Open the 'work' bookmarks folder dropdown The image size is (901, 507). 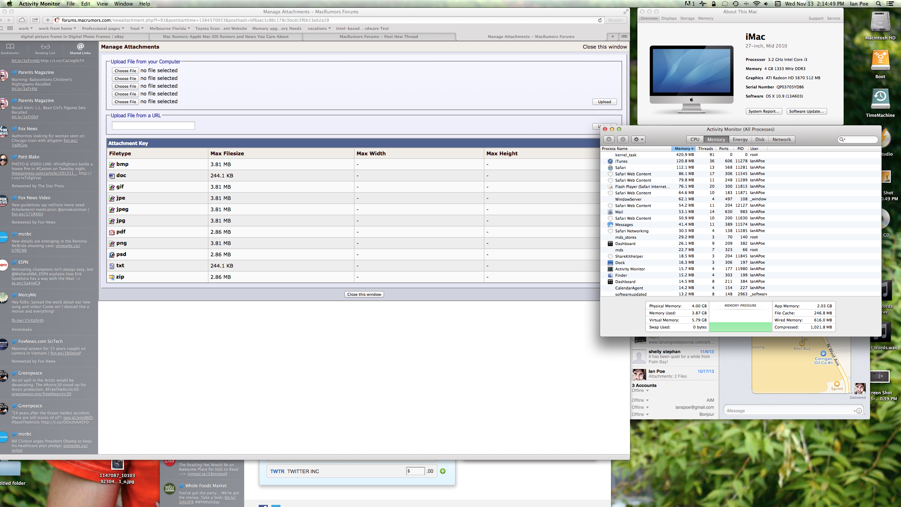coord(26,29)
